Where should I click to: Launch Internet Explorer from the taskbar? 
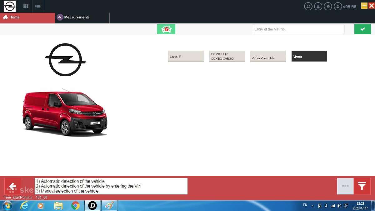coord(24,206)
